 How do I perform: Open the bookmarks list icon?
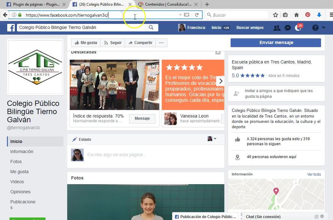(285, 15)
